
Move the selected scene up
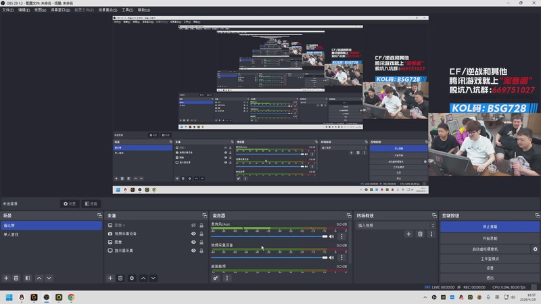(39, 278)
